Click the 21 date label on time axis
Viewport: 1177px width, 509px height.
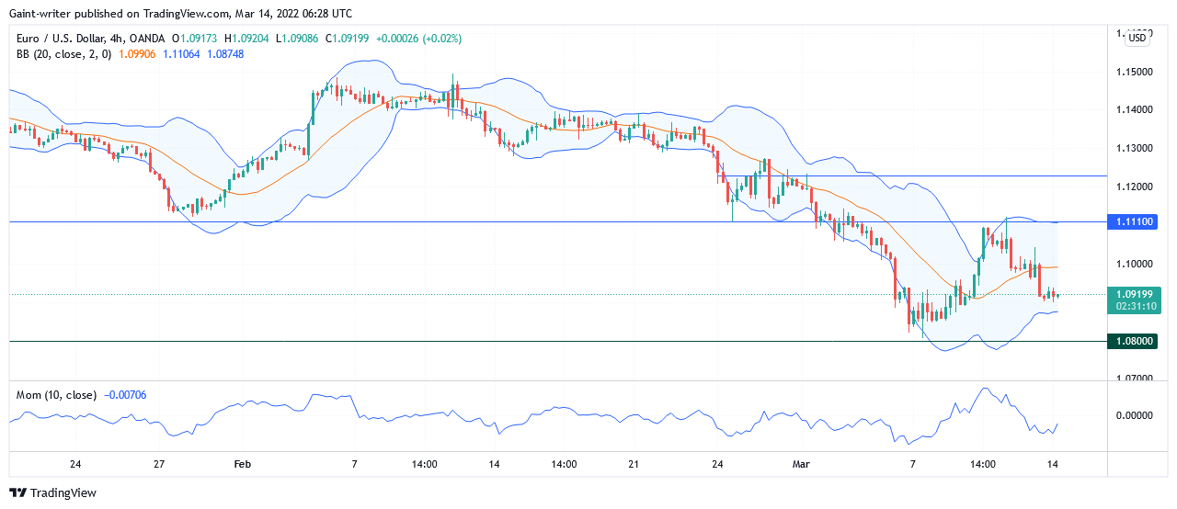(x=634, y=464)
